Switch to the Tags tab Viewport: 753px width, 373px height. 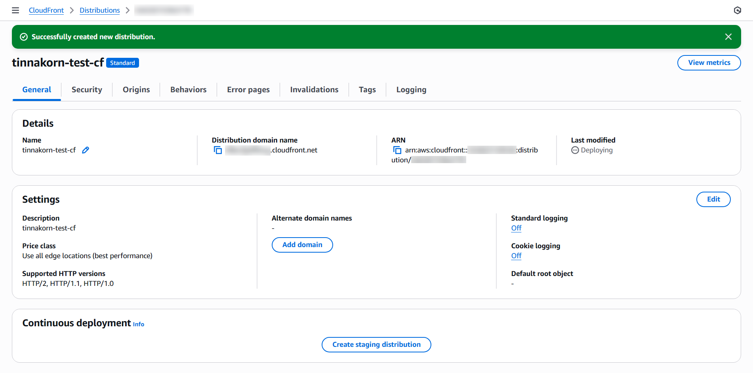pyautogui.click(x=367, y=89)
